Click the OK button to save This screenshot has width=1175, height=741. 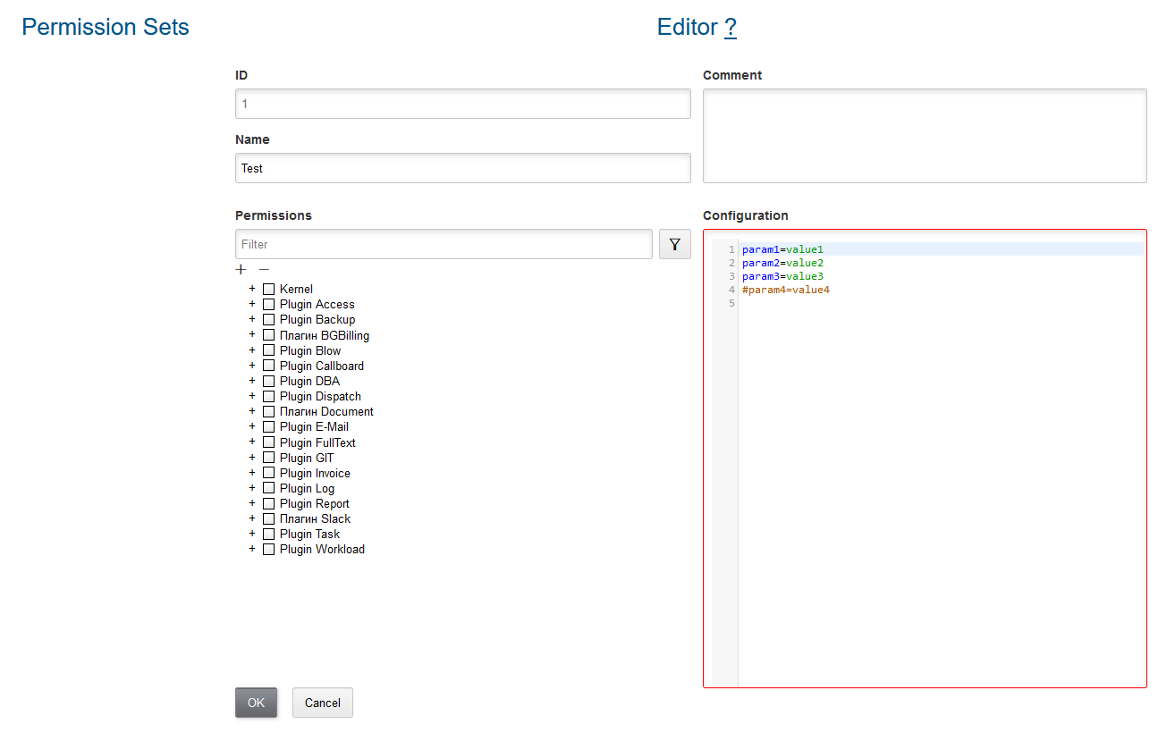tap(256, 703)
